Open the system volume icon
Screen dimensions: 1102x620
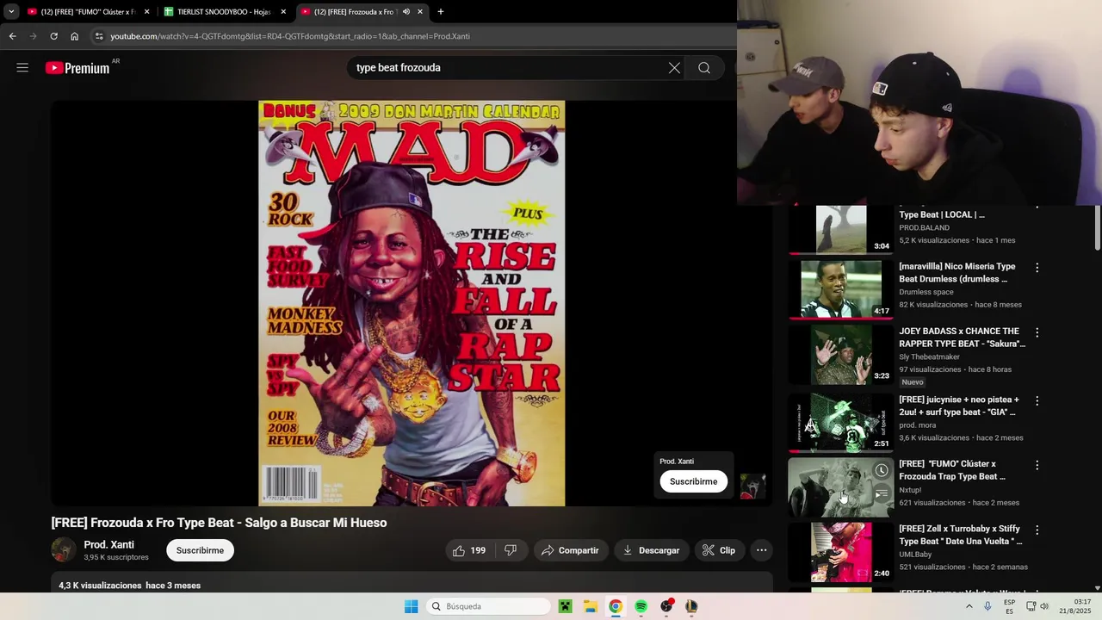[x=1044, y=606]
